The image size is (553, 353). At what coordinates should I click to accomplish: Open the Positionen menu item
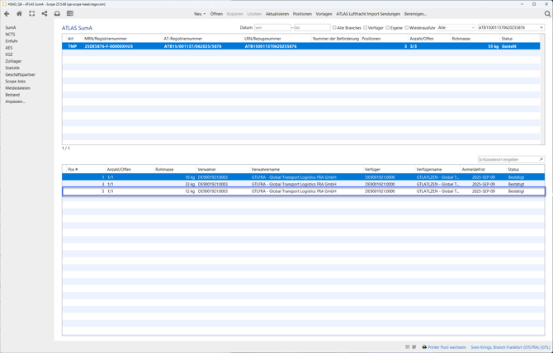tap(302, 14)
